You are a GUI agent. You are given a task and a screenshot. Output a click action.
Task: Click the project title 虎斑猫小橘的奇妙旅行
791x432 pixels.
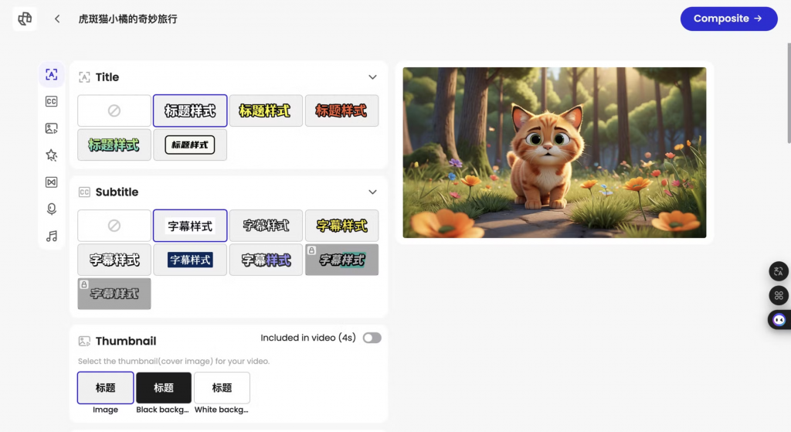tap(127, 19)
